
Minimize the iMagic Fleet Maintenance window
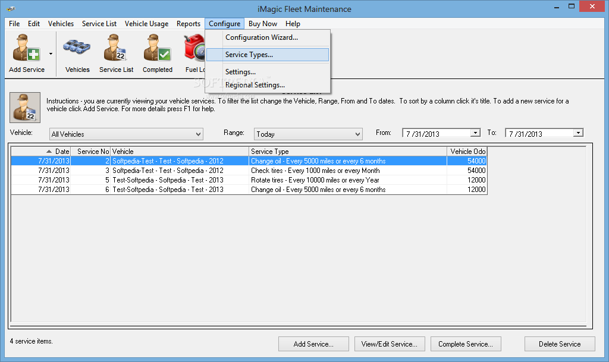[557, 7]
